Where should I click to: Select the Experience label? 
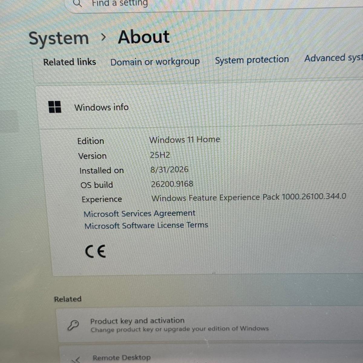[x=102, y=199]
